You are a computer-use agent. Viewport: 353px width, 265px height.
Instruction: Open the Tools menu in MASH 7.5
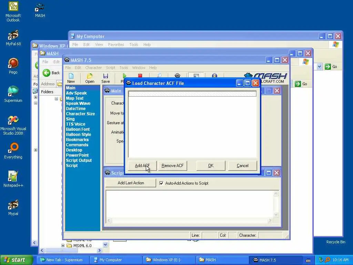pos(124,68)
